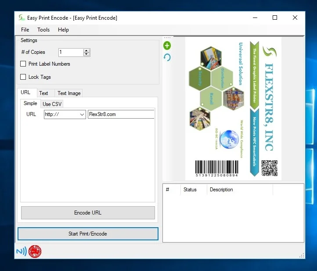The height and width of the screenshot is (271, 317).
Task: Click the Encode URL button
Action: click(88, 213)
